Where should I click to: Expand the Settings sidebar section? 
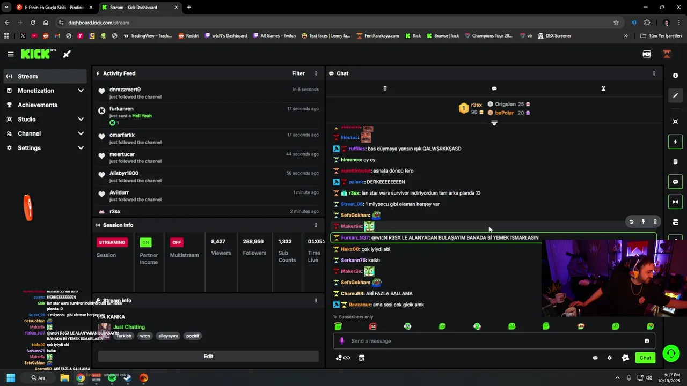(45, 148)
